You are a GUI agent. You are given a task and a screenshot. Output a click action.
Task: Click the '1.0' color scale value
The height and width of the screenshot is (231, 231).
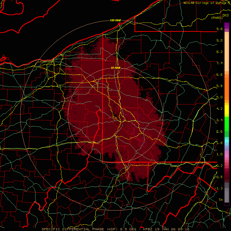point(219,154)
